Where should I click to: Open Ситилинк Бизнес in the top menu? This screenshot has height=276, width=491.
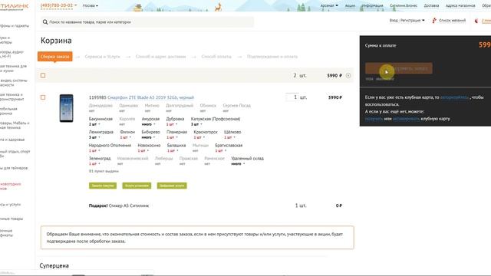point(404,5)
